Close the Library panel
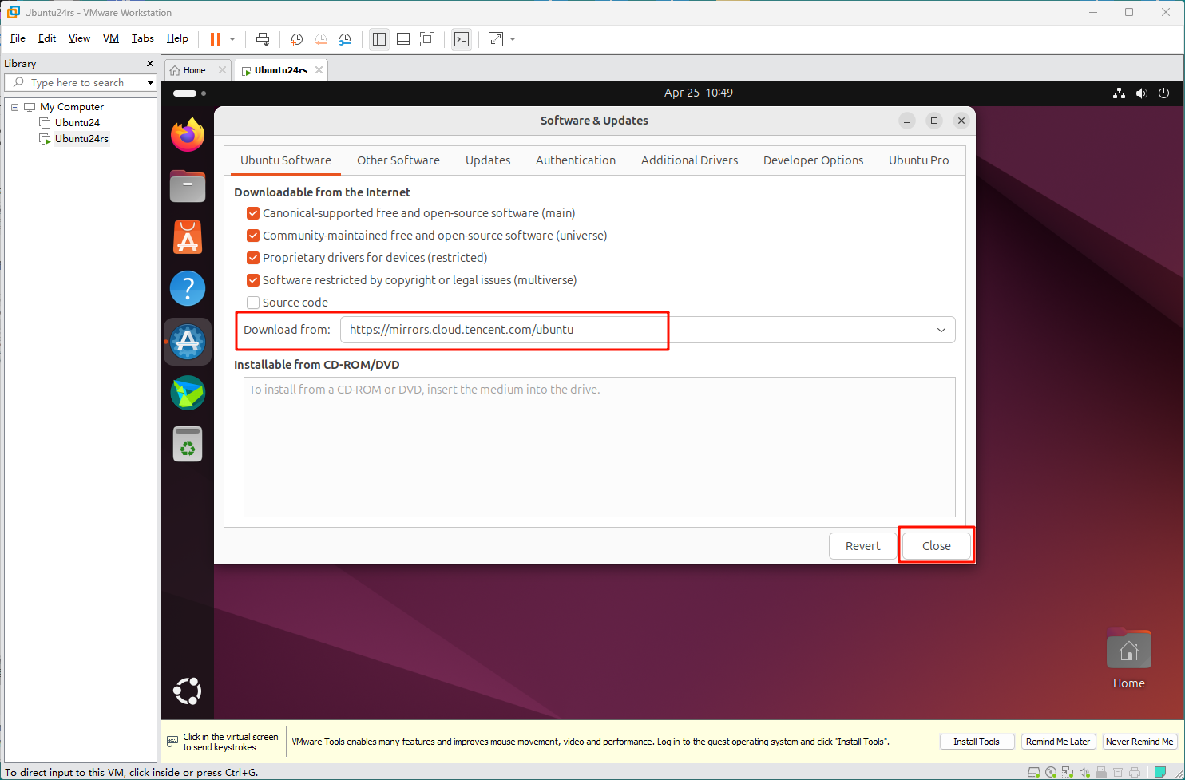 point(150,63)
